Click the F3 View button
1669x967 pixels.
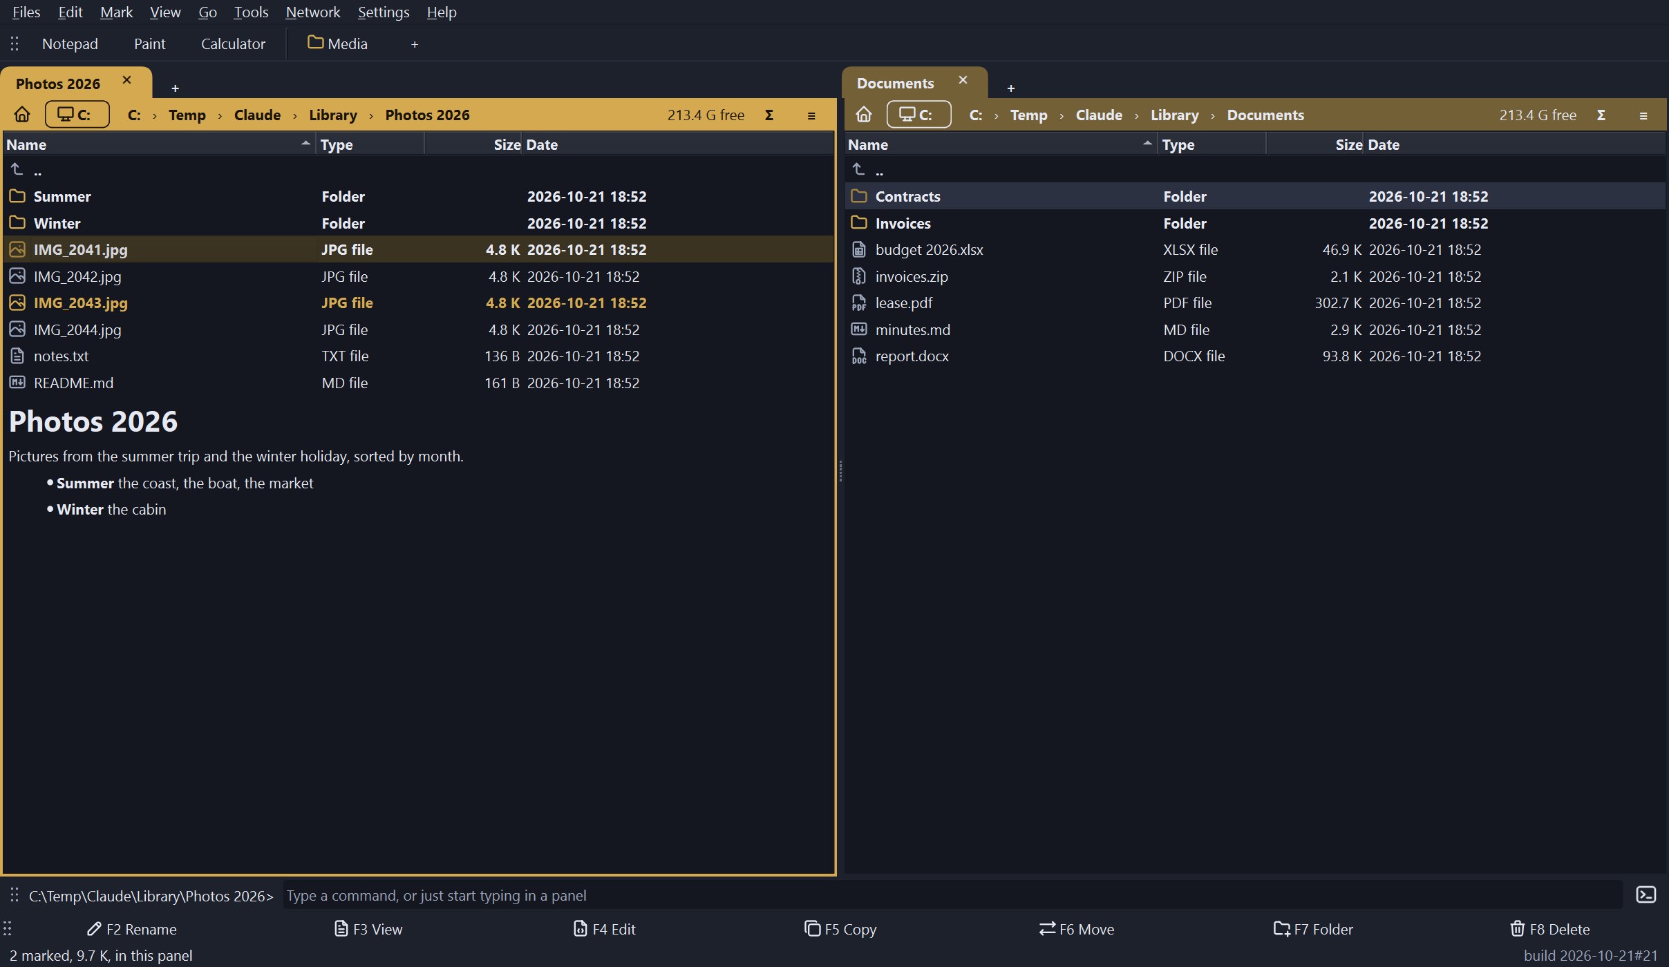click(368, 929)
